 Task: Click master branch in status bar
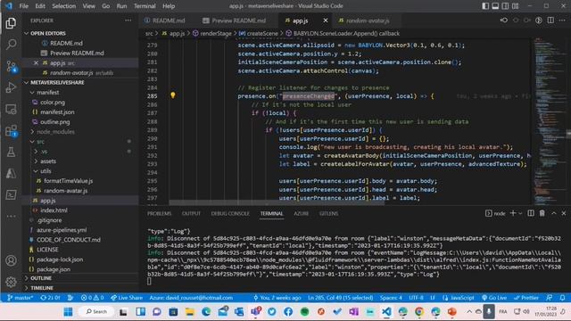point(20,298)
